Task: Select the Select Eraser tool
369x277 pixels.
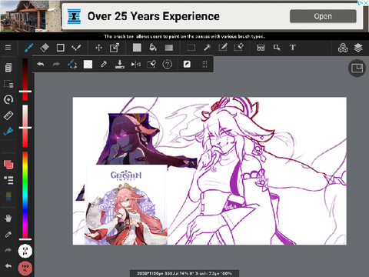Action: pos(238,48)
